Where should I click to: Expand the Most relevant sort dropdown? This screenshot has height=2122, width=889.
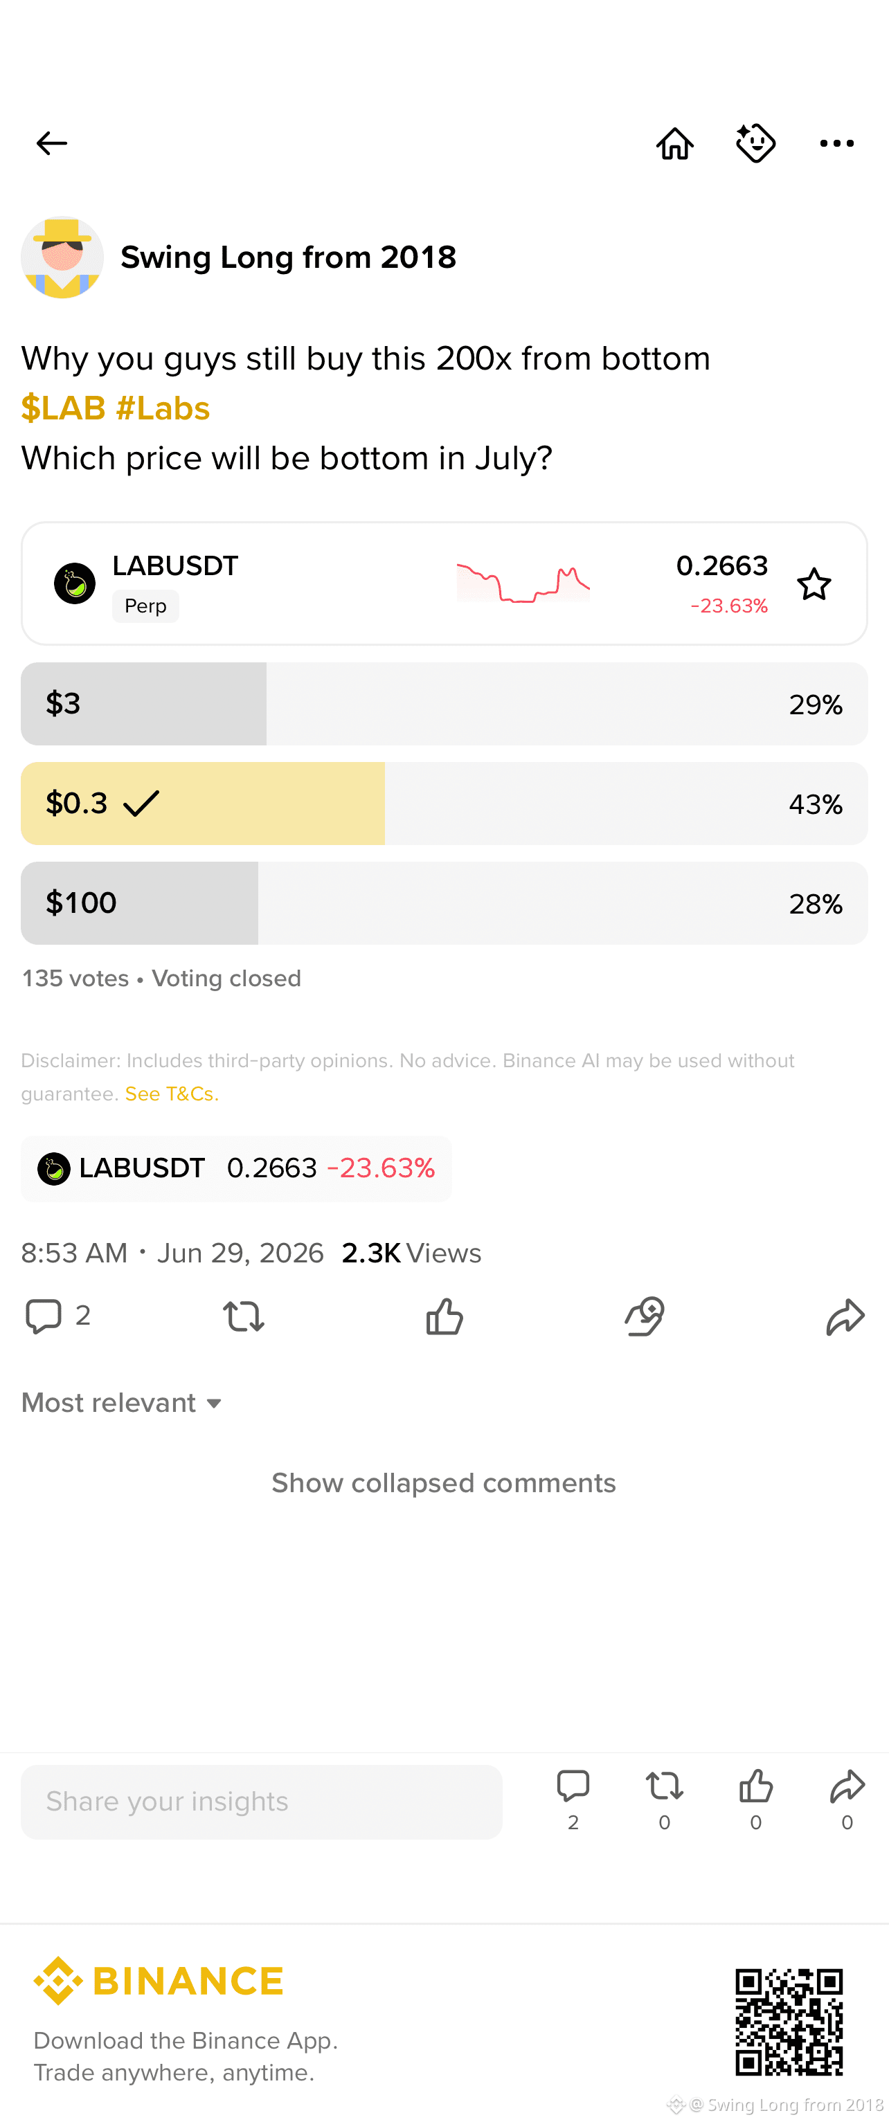pyautogui.click(x=122, y=1402)
